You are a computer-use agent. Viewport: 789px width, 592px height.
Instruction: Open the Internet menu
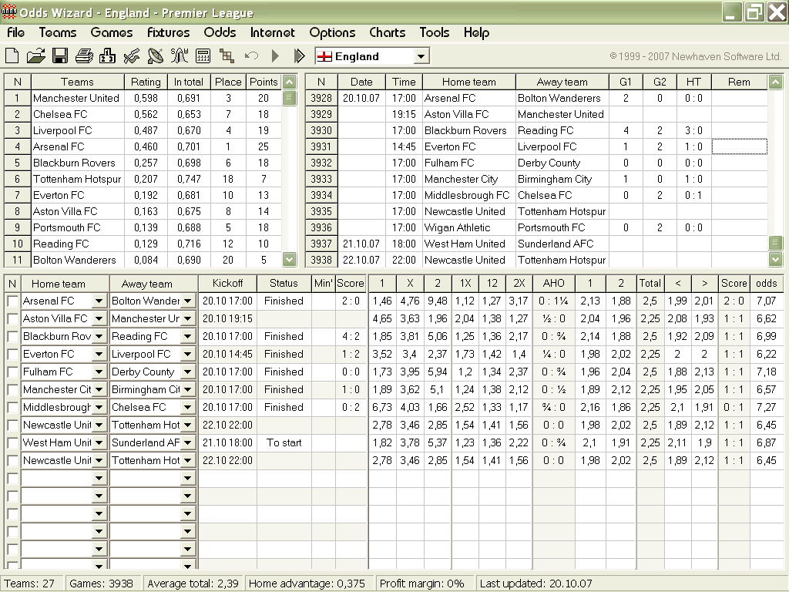coord(272,32)
